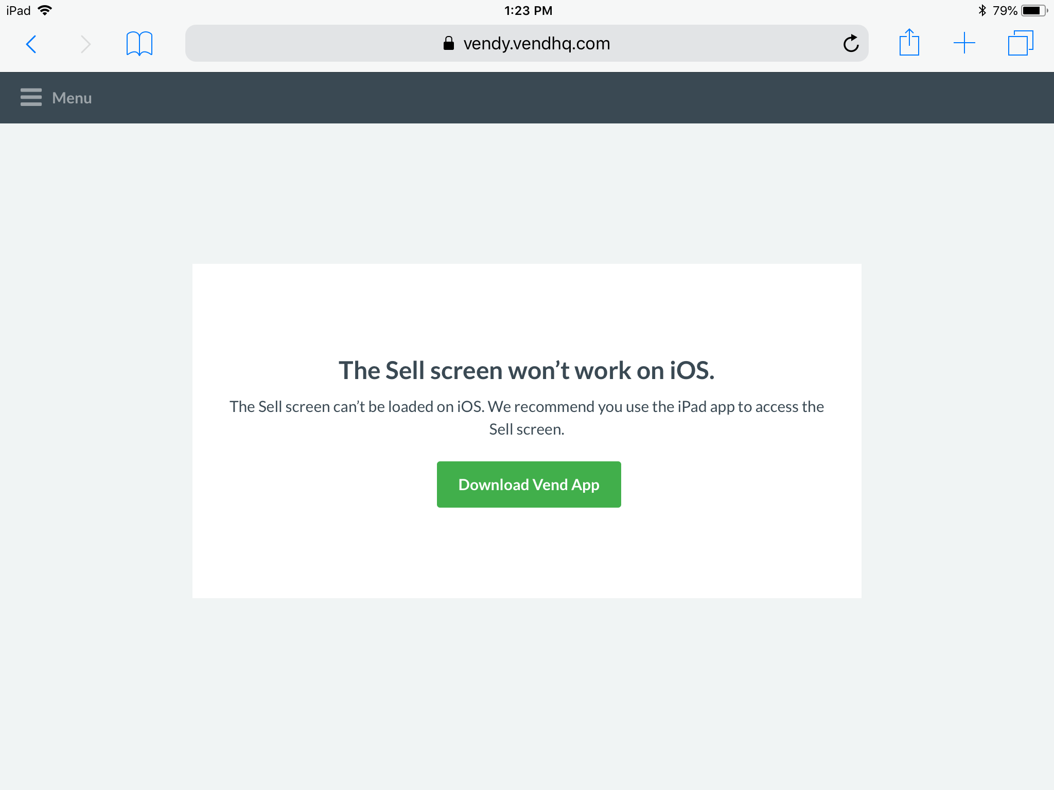Tap the padlock secure icon
The image size is (1054, 790).
[448, 43]
